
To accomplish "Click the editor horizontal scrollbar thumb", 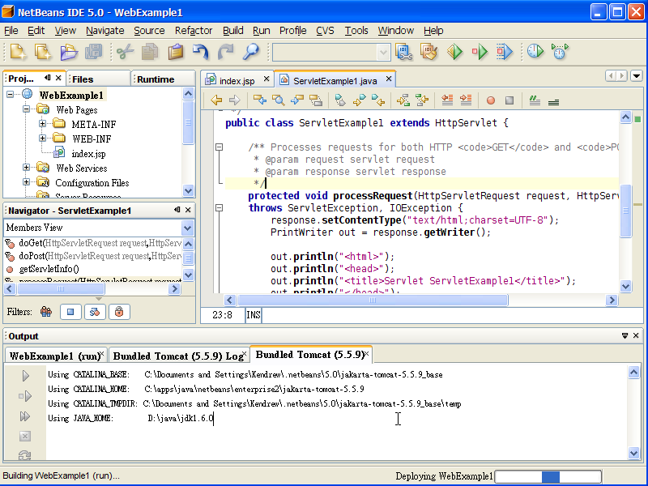I will [x=373, y=300].
